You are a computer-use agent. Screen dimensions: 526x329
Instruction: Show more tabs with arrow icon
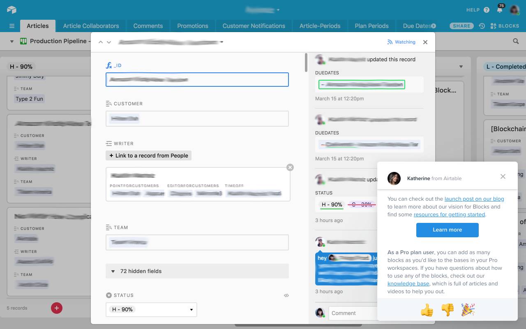434,26
